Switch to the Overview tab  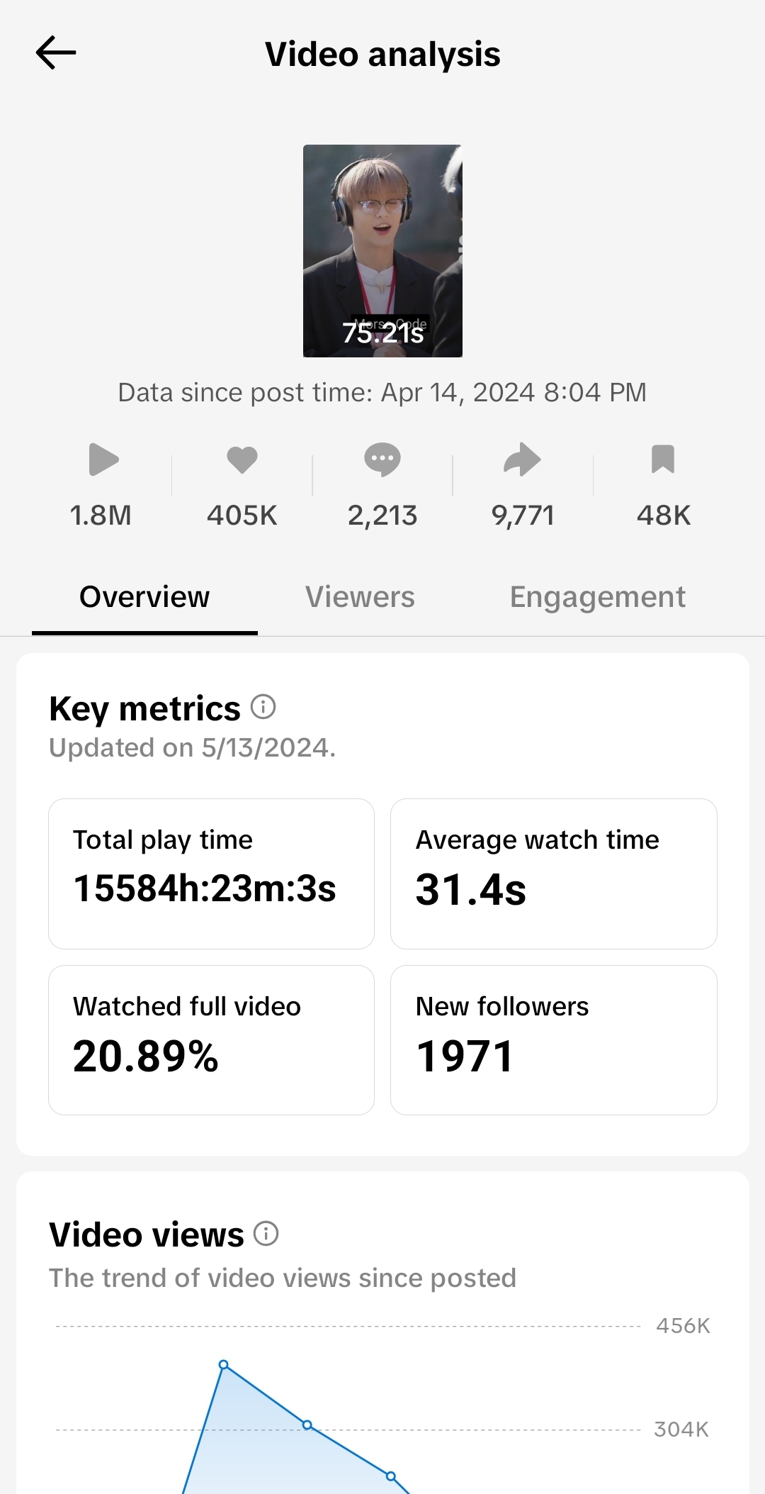point(144,597)
